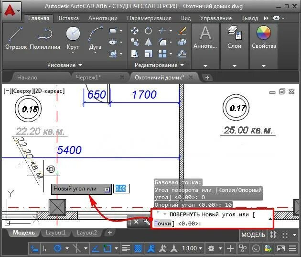The width and height of the screenshot is (301, 257).
Task: Click the 0.00 angle input field
Action: [121, 189]
